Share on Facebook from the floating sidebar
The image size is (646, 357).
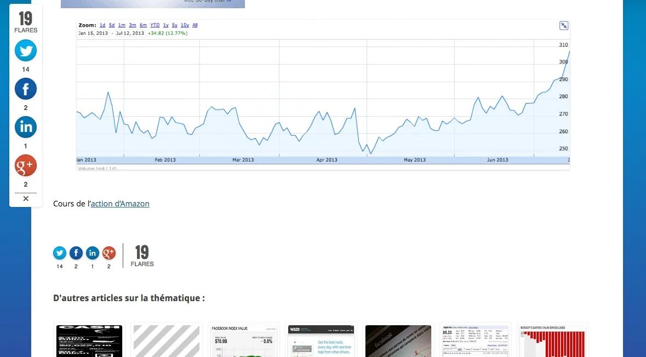click(26, 89)
